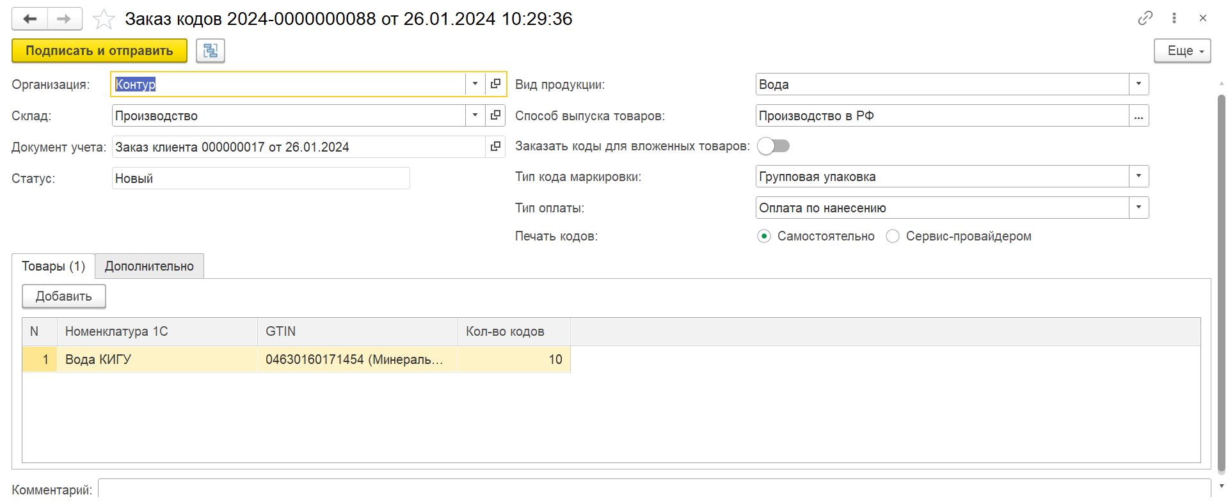Copy link to this document icon
The width and height of the screenshot is (1228, 504).
click(x=1145, y=18)
